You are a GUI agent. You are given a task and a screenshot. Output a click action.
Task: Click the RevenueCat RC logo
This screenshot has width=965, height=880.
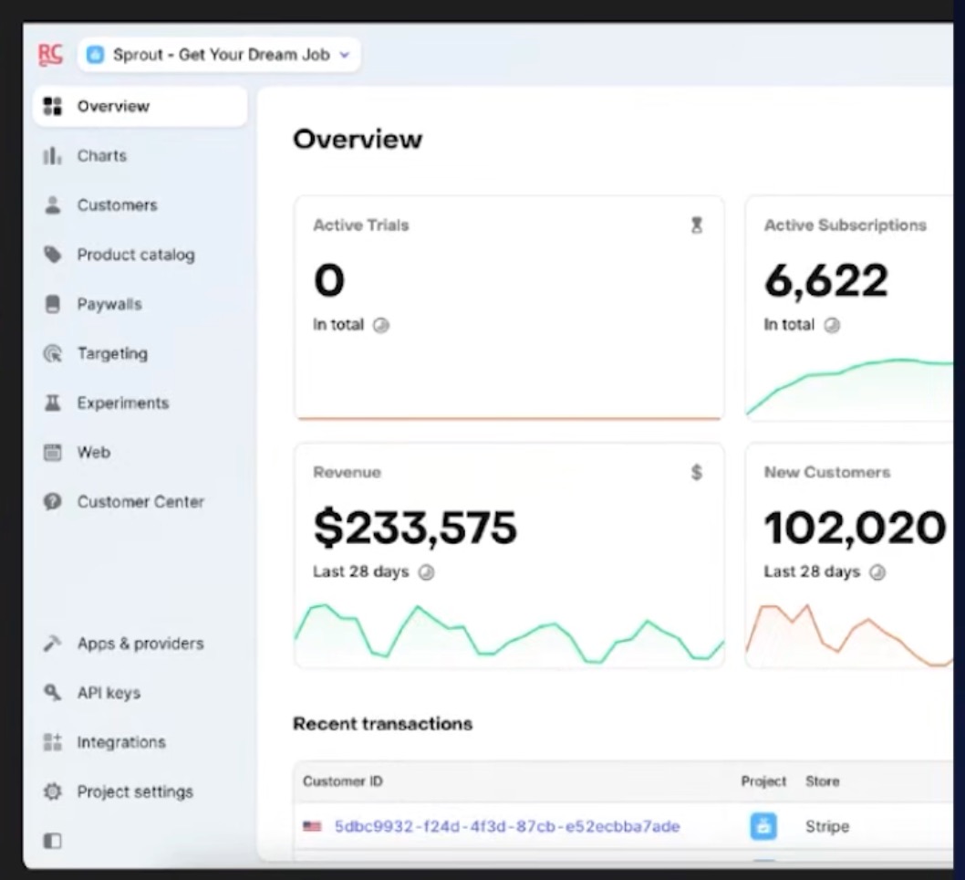point(50,54)
